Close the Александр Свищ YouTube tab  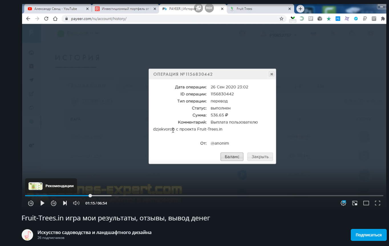click(87, 9)
